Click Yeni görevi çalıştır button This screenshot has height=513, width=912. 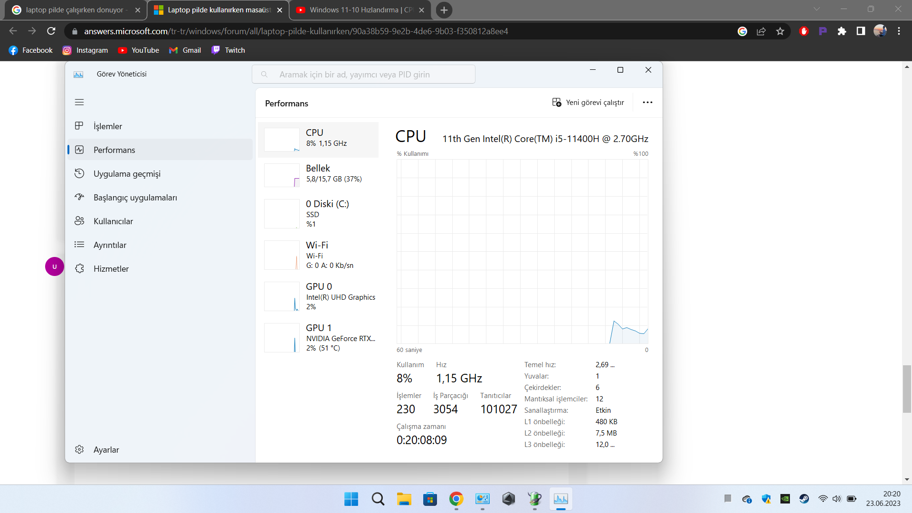[588, 103]
